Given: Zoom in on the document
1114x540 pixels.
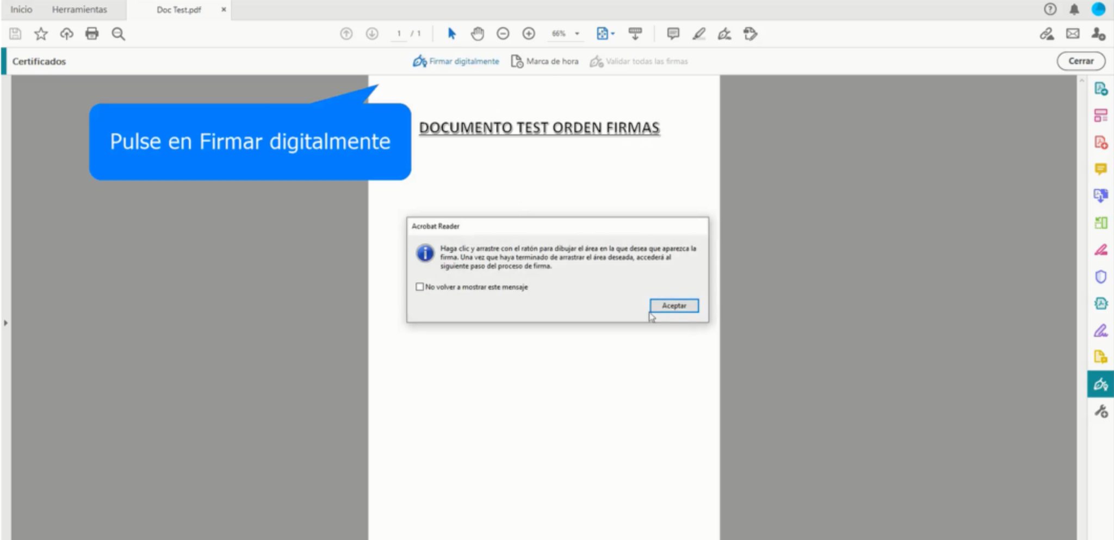Looking at the screenshot, I should coord(528,34).
